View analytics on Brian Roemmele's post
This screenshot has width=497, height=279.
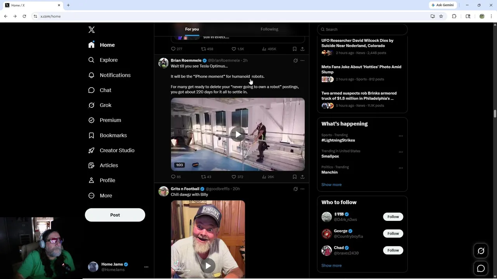click(268, 177)
